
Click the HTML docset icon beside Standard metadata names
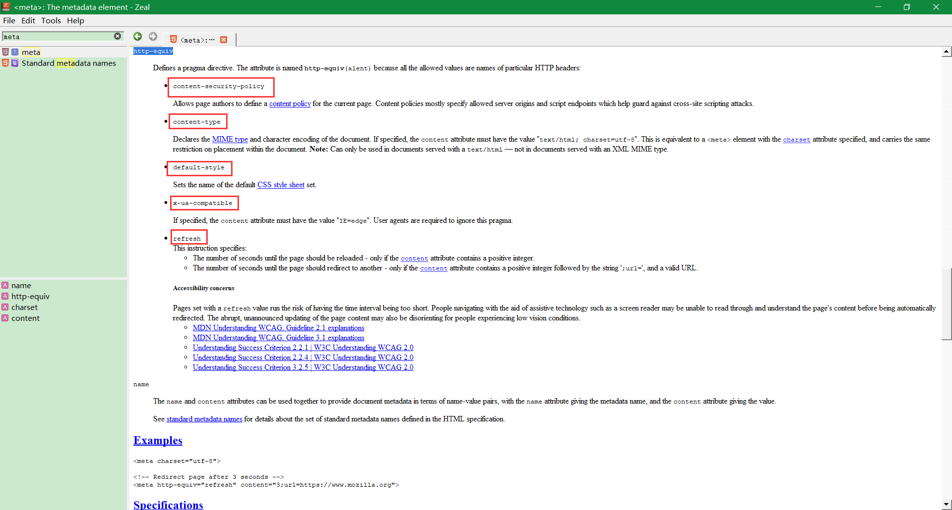click(x=5, y=63)
